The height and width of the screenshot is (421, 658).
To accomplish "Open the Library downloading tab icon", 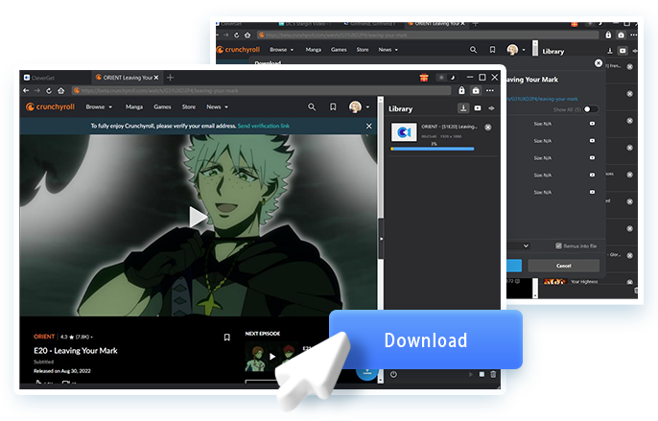I will (x=463, y=108).
